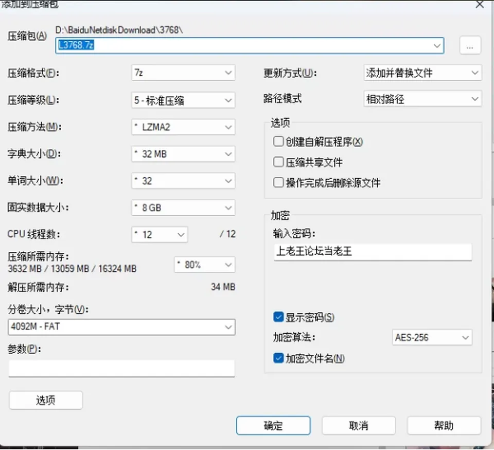Open the CPU 线程数 dropdown
Screen dimensions: 494x450
pos(160,234)
